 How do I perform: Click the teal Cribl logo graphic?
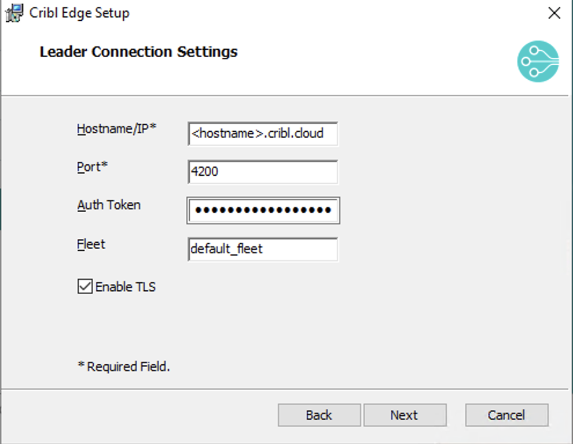click(x=538, y=61)
